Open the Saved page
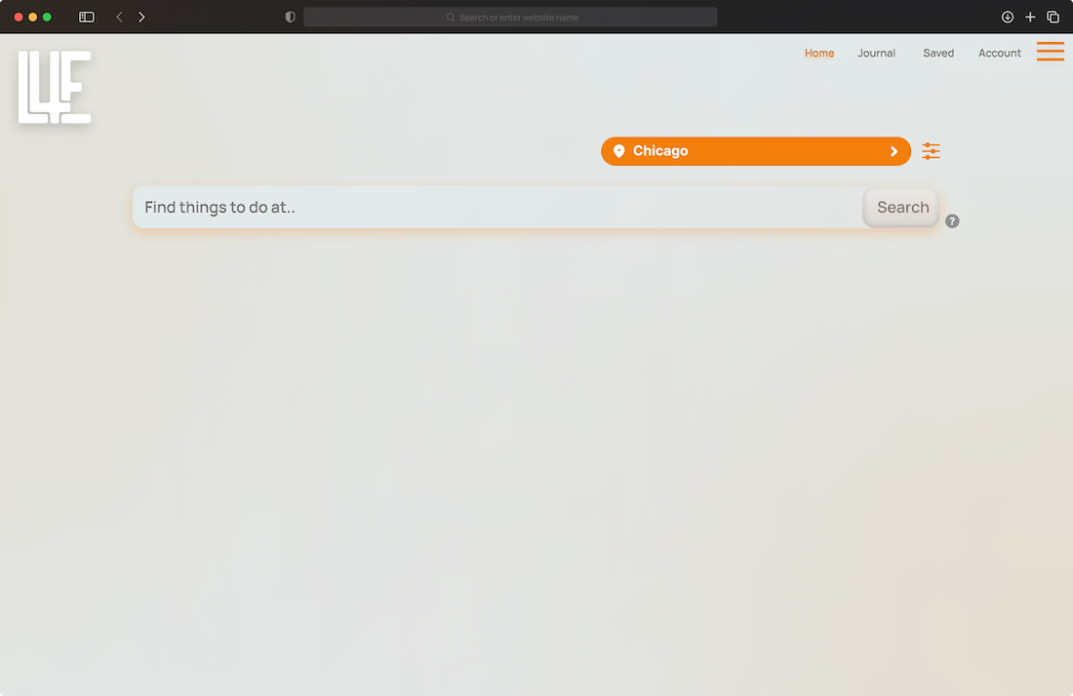 (938, 53)
